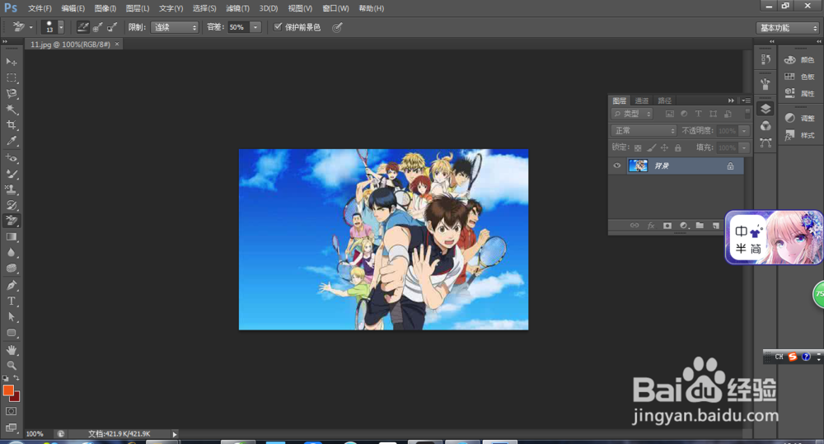
Task: Switch to the 通道 tab
Action: 642,100
